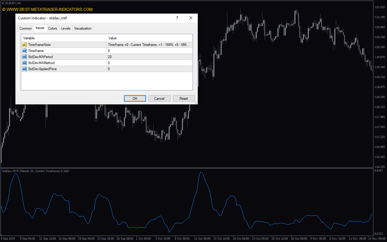Select the TimeFrameNote variable row
The image size is (387, 242).
[107, 45]
